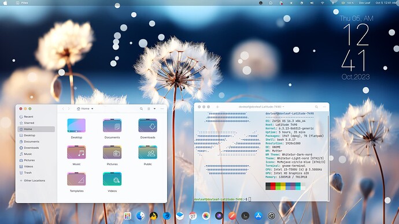This screenshot has width=399, height=224.
Task: Open the Oct 5 12:41 AM clock menu
Action: 386,3
